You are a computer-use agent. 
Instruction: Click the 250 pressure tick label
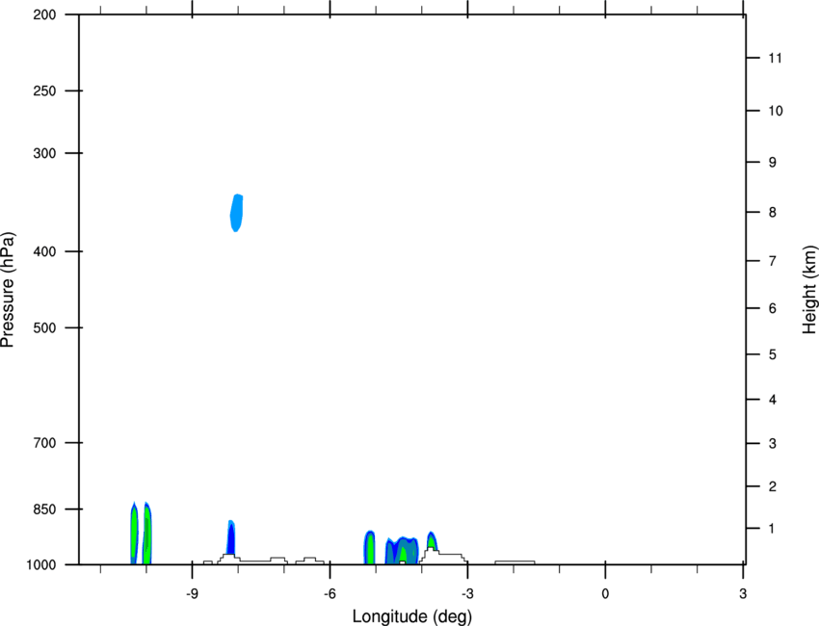[x=44, y=91]
